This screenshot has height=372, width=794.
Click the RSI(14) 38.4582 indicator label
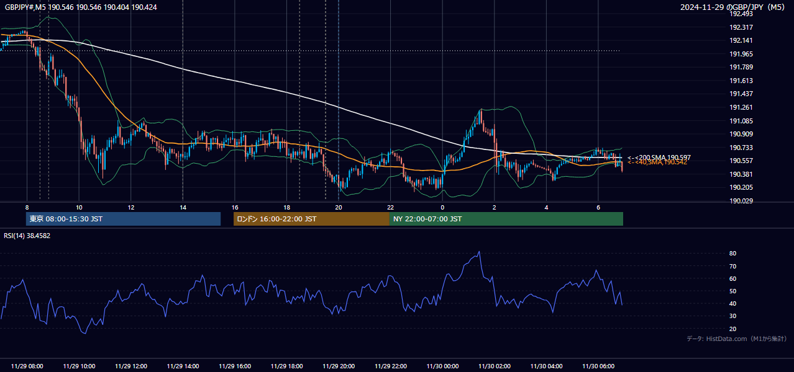pyautogui.click(x=27, y=236)
